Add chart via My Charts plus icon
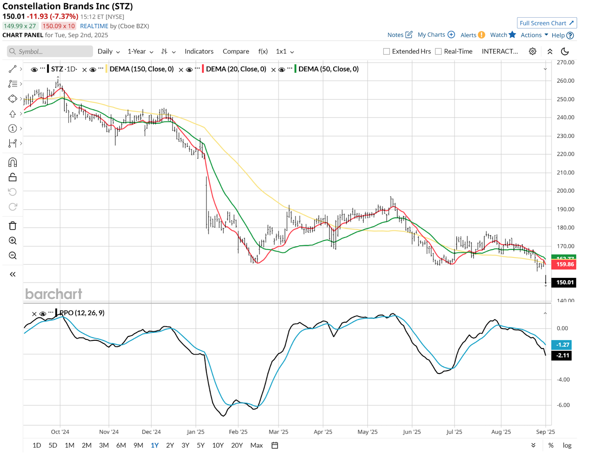 click(x=451, y=34)
